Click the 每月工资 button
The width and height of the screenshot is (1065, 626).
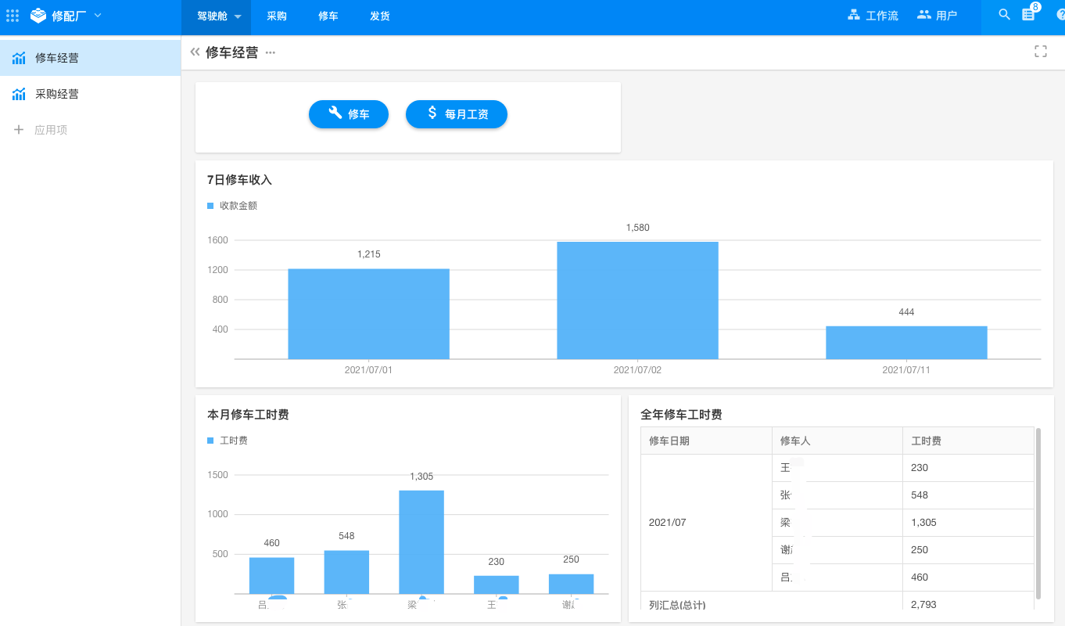coord(457,114)
